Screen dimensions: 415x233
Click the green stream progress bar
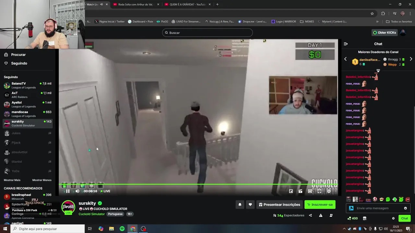coord(198,184)
